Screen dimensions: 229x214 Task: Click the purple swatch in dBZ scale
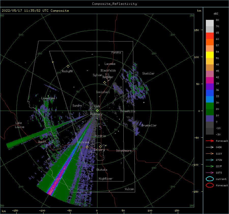coord(210,87)
